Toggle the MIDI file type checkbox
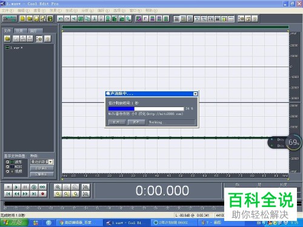The width and height of the screenshot is (303, 227). click(x=7, y=166)
